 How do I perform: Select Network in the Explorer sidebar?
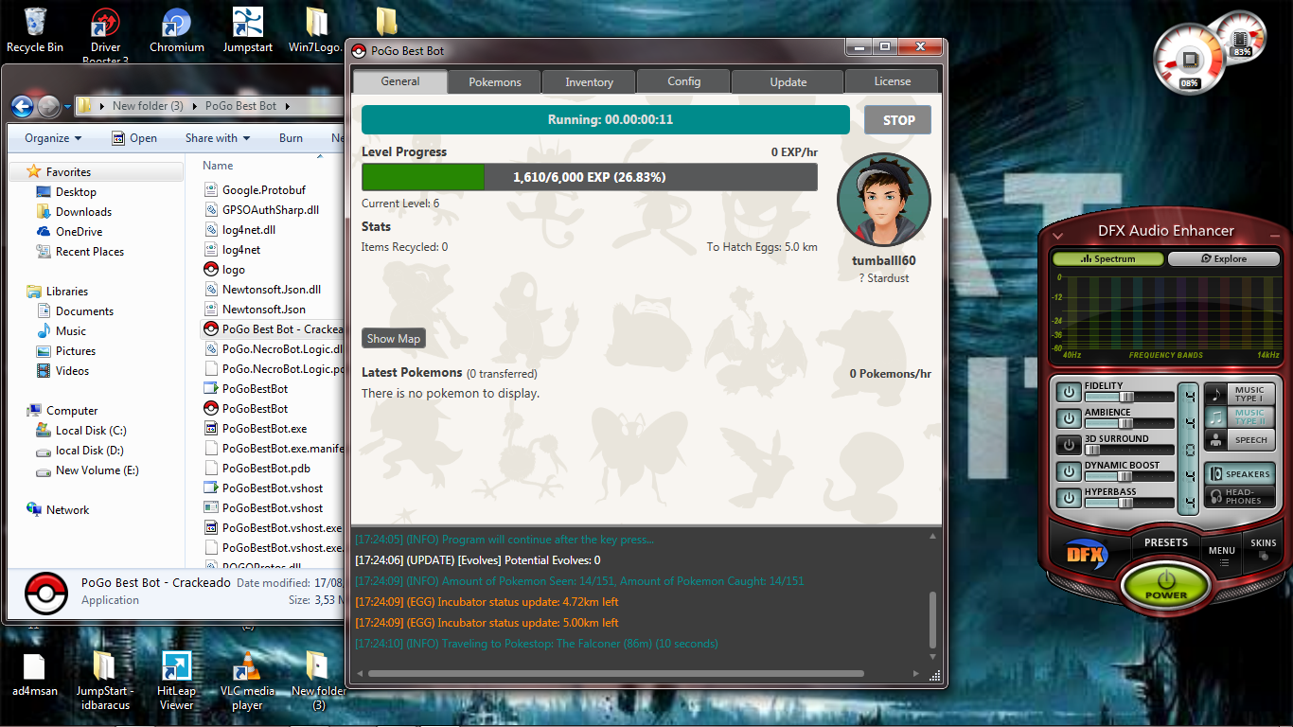(x=67, y=510)
